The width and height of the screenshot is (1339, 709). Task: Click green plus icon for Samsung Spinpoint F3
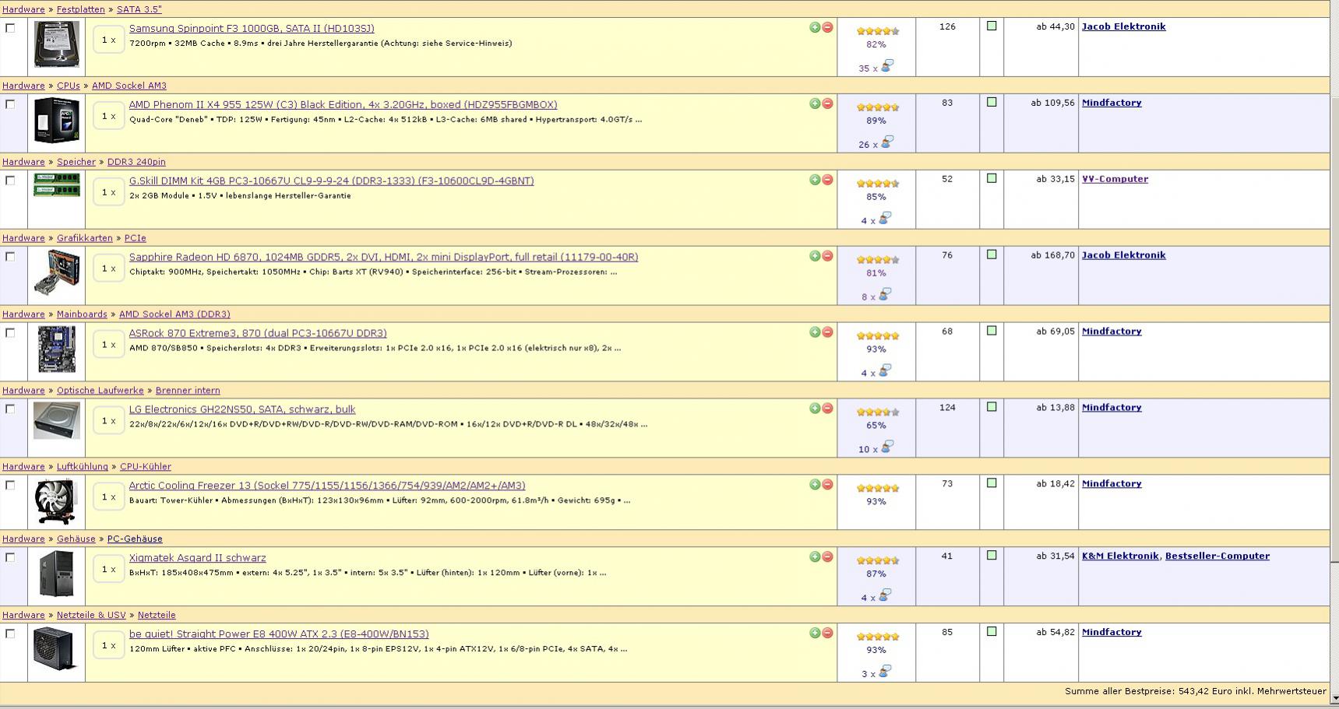coord(815,27)
